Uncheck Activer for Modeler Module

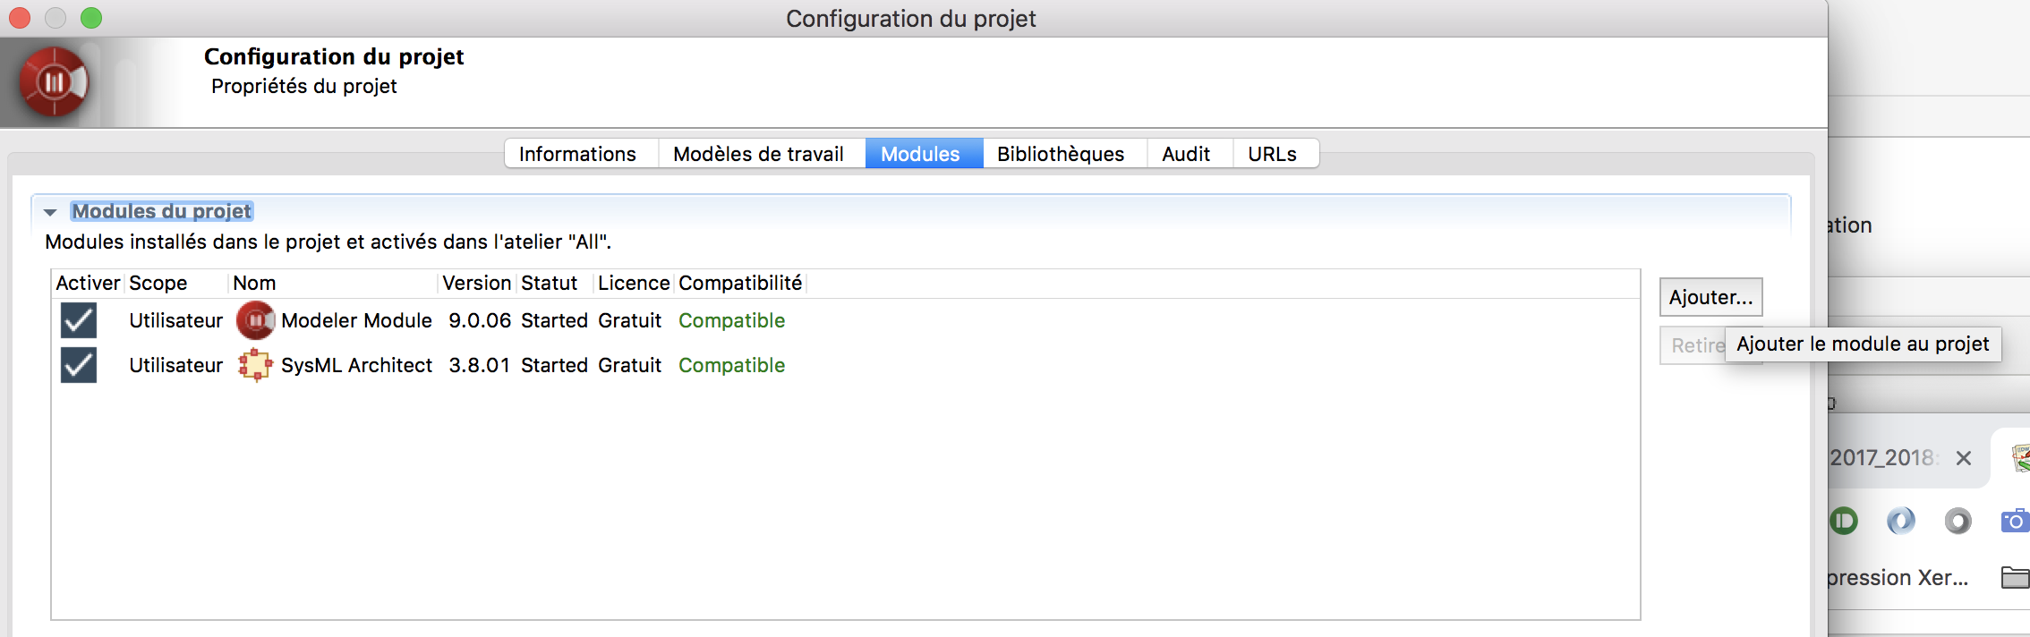pos(79,320)
